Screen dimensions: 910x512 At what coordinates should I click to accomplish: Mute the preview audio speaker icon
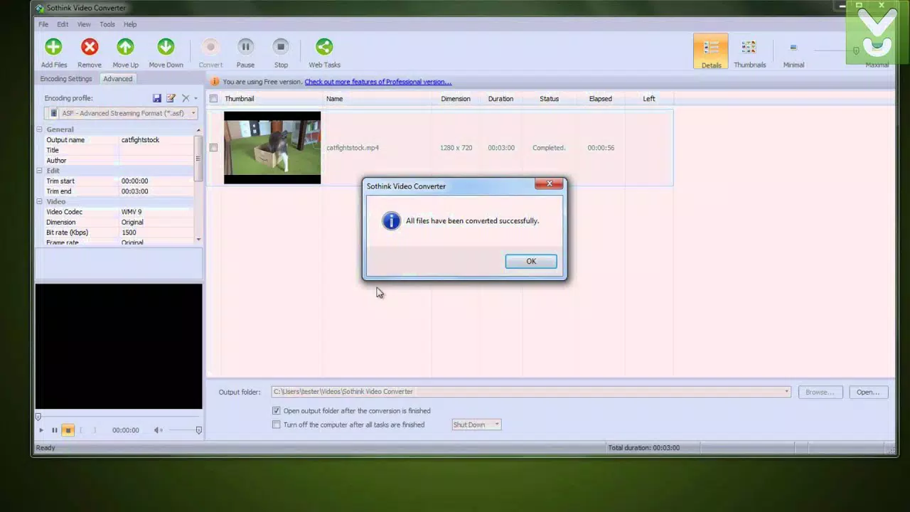[x=158, y=430]
